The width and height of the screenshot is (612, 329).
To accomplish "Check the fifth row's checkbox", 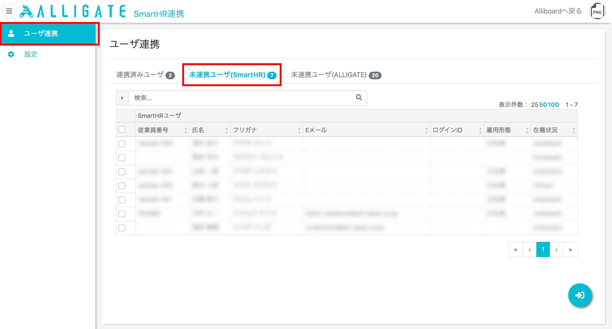I will 122,200.
